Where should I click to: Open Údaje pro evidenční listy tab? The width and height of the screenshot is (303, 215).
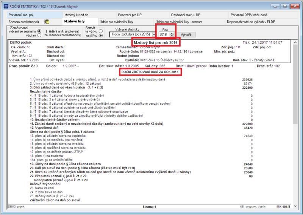pyautogui.click(x=126, y=22)
